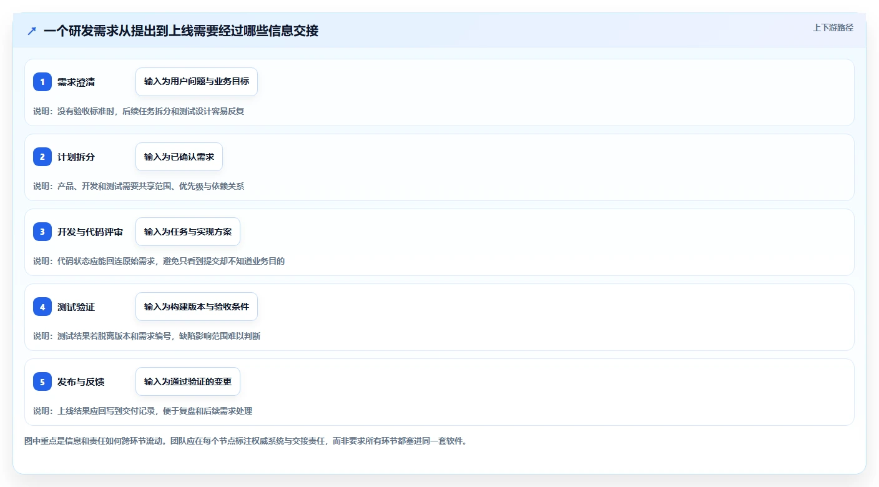
Task: Click the footer paragraph starting 图中重点是信息
Action: [246, 441]
